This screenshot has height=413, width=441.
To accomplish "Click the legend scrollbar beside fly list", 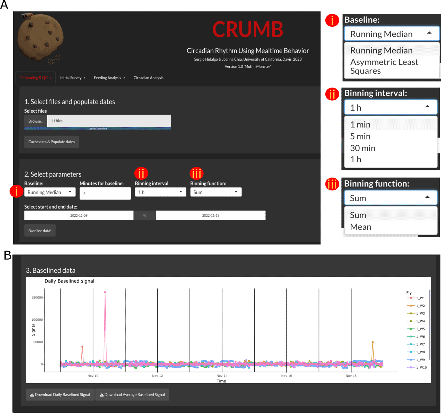I will (x=429, y=324).
